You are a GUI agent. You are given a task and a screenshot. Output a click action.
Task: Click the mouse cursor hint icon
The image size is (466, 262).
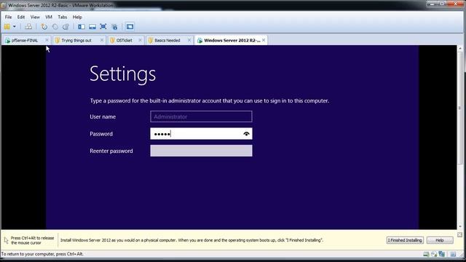(7, 240)
